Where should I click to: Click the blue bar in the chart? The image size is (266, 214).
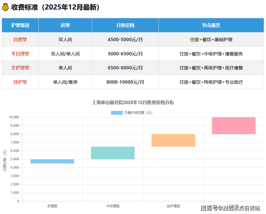[x=52, y=161]
